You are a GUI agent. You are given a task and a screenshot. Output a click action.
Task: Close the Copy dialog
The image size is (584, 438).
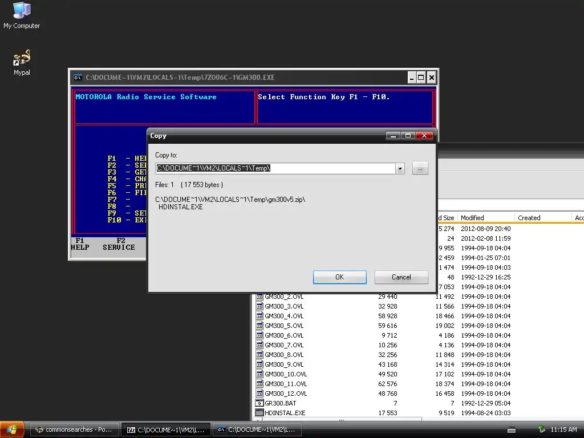tap(424, 136)
